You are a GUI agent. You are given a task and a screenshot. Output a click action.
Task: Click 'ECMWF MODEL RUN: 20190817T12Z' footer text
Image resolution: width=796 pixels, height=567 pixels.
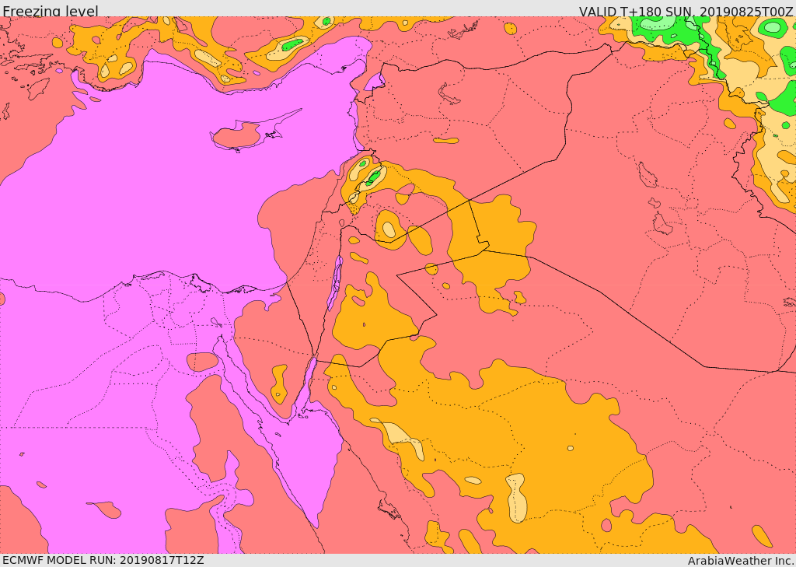pos(103,560)
